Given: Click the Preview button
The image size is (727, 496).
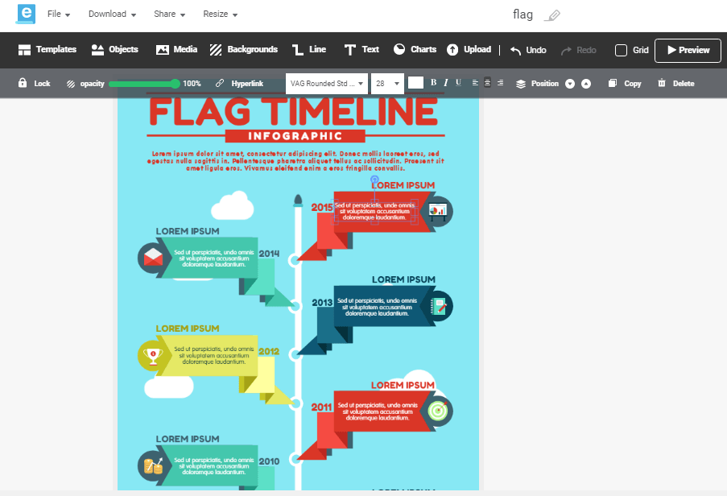Looking at the screenshot, I should [687, 50].
